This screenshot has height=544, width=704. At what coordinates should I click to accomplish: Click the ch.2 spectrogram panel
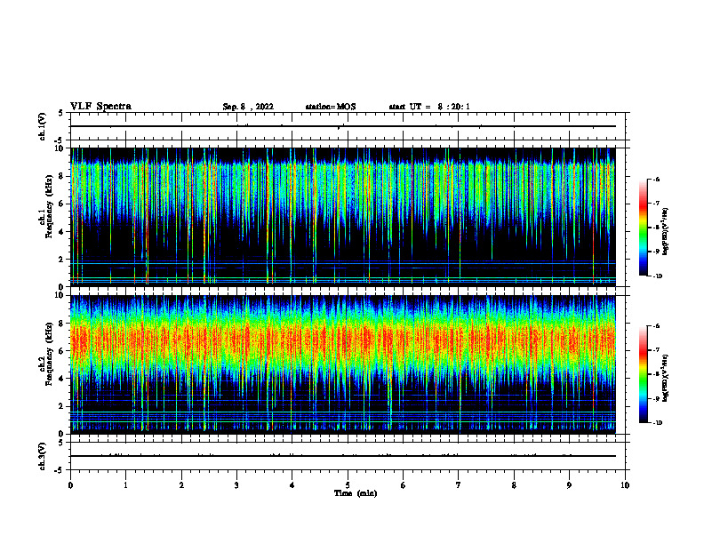(342, 364)
